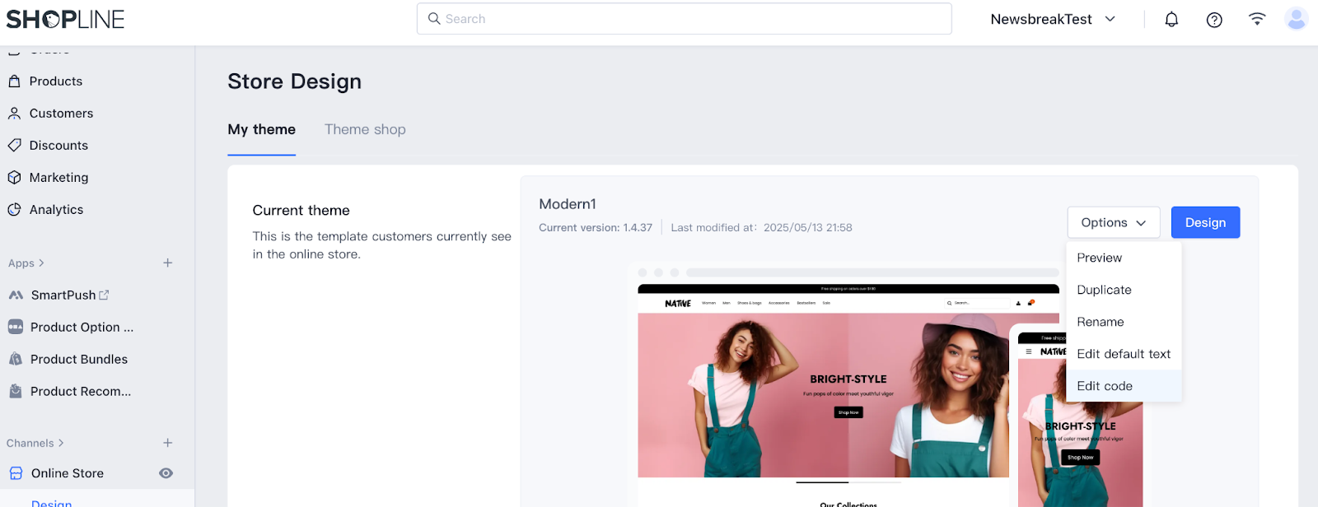Open Marketing in the sidebar

58,177
